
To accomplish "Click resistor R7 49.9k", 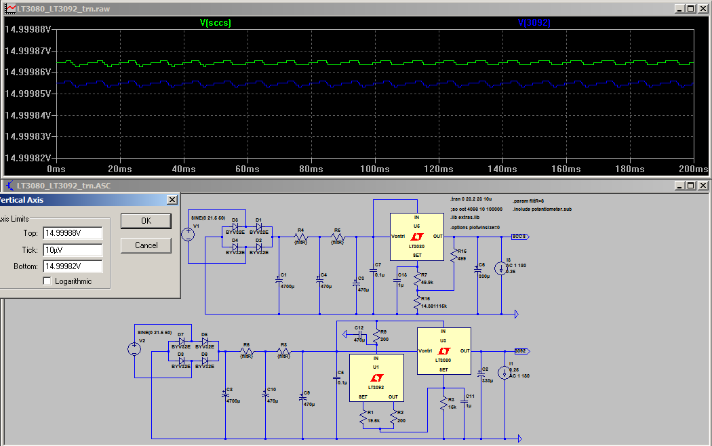I will tap(417, 279).
